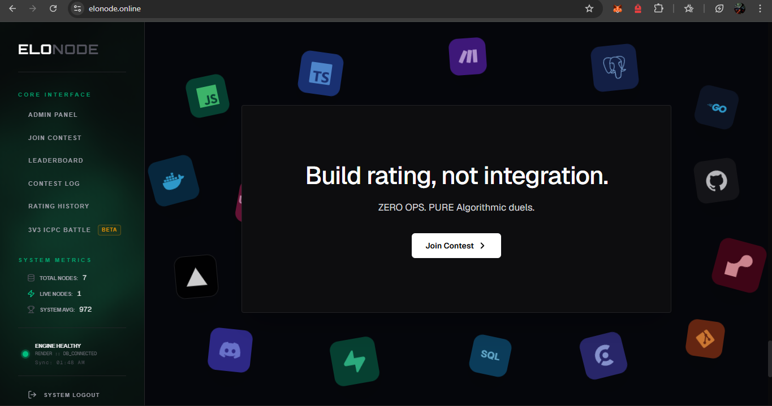Screen dimensions: 772x406
Task: Click the live nodes lightning icon
Action: [31, 294]
